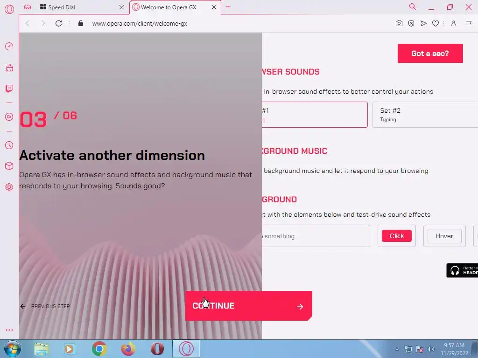
Task: Click the Got a sec? button
Action: tap(430, 53)
